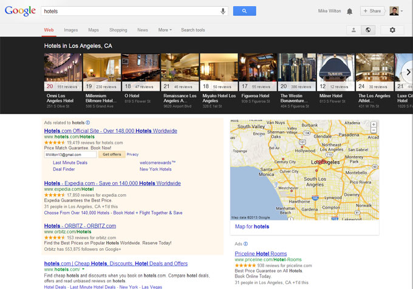The width and height of the screenshot is (413, 289).
Task: Click Figueroa Hotel name text
Action: 255,96
